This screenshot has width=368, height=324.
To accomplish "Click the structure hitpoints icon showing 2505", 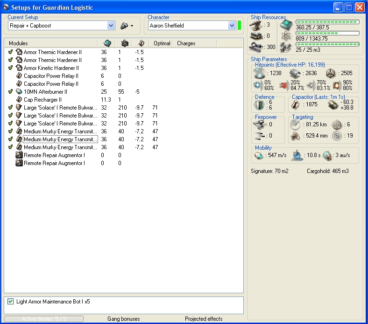I will [331, 74].
